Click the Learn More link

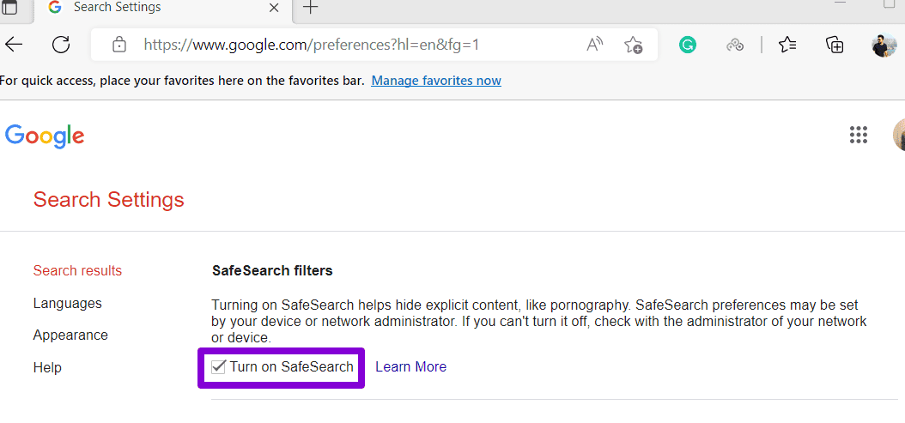click(x=410, y=366)
